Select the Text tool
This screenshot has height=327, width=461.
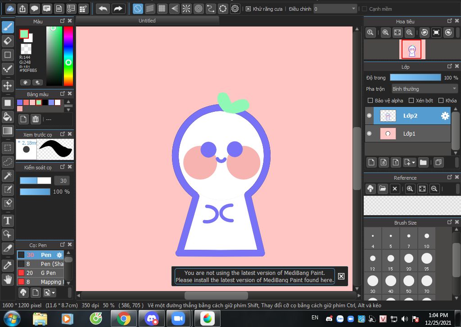(8, 220)
